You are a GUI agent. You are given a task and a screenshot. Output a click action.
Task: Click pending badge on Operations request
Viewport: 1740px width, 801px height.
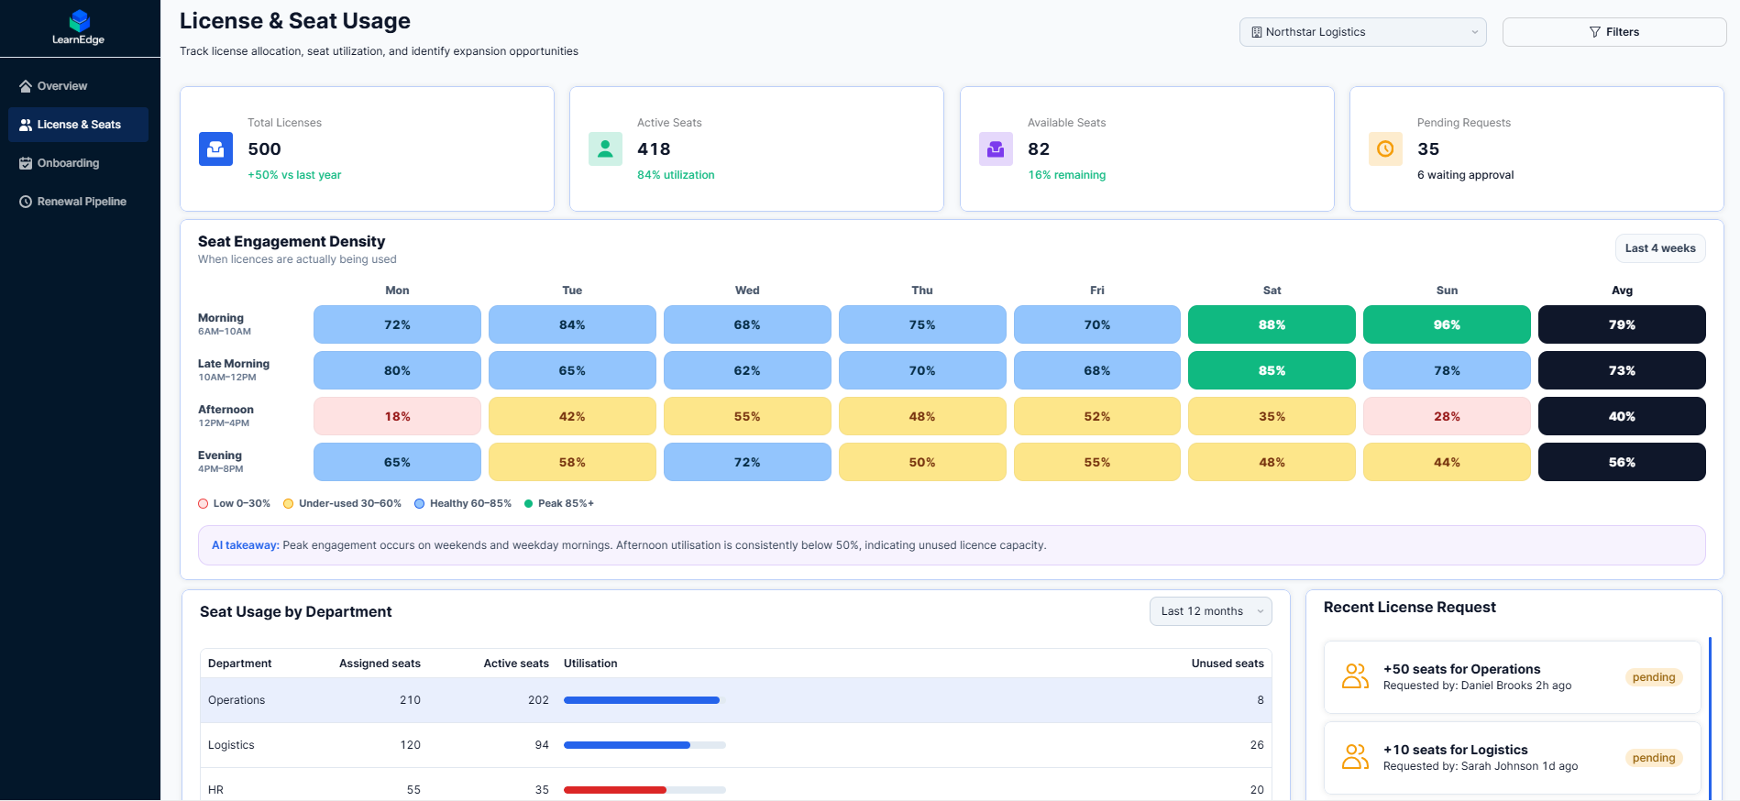click(1653, 677)
